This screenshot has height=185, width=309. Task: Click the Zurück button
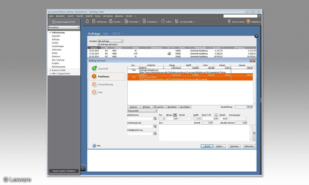(207, 146)
